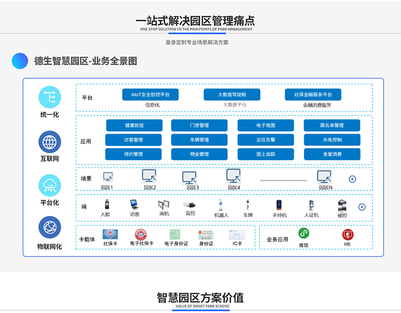The image size is (401, 313).
Task: Click the 电子身份证 QR code thumbnail
Action: (175, 234)
